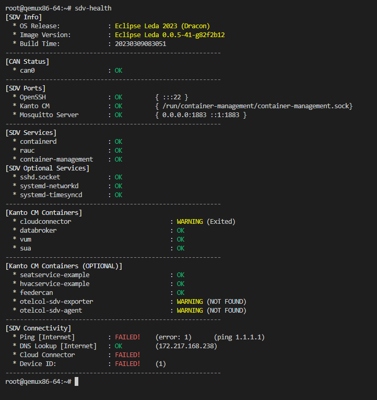Select the (ping 1.1.1.1) text

pyautogui.click(x=239, y=337)
